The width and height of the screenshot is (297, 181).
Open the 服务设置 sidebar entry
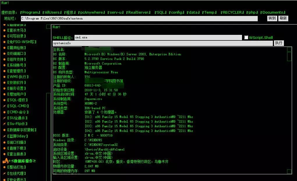click(x=17, y=88)
